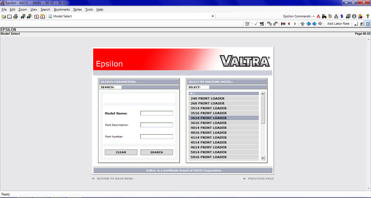Click the SEARCH button

[x=157, y=152]
